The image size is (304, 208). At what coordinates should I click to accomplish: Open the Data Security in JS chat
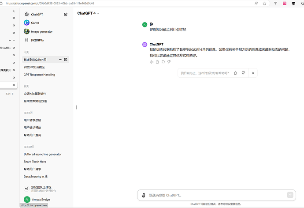pyautogui.click(x=36, y=177)
